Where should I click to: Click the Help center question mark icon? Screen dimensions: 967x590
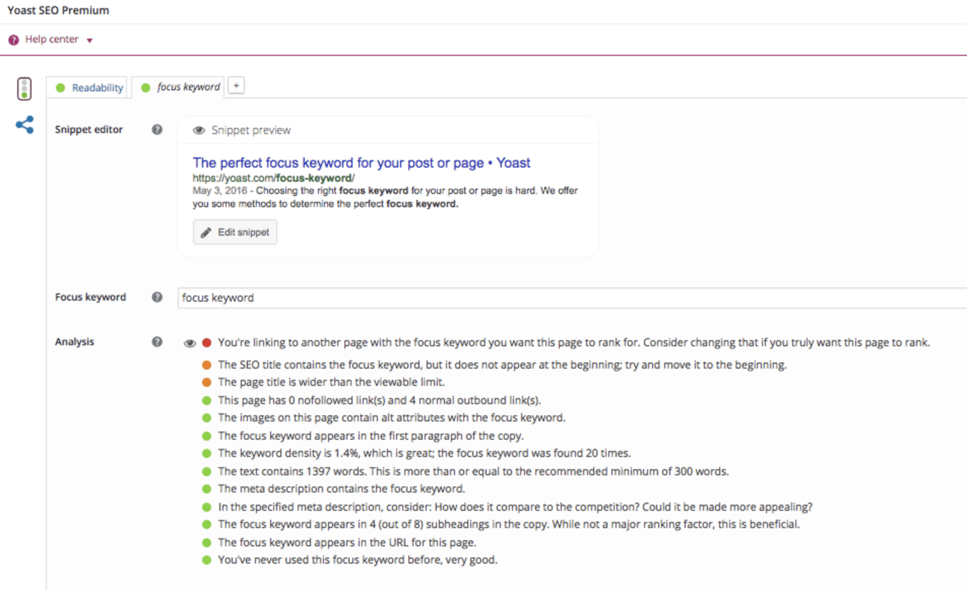tap(14, 40)
